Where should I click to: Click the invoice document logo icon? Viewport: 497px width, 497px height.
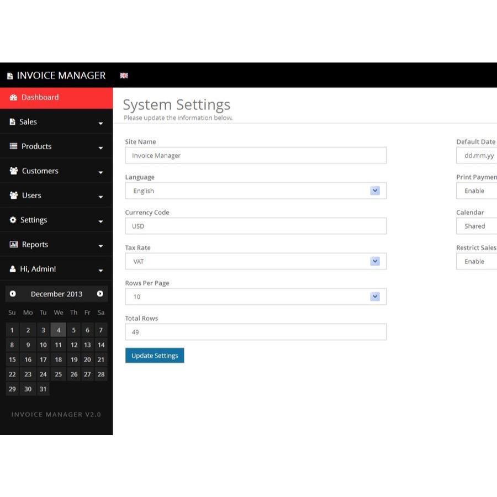(x=10, y=76)
